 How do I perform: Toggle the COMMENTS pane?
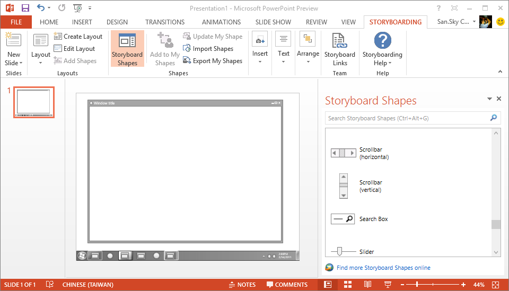(x=287, y=285)
